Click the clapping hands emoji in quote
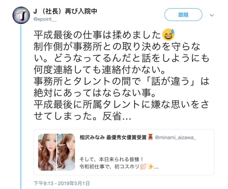 143,167
